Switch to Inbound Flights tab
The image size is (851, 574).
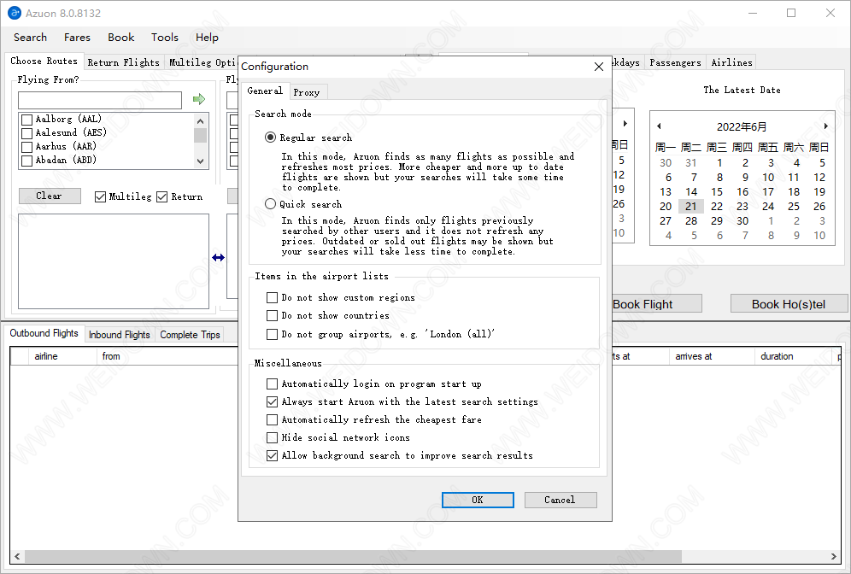120,335
